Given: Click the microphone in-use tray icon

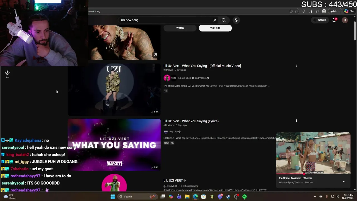Looking at the screenshot, I should click(x=326, y=197).
